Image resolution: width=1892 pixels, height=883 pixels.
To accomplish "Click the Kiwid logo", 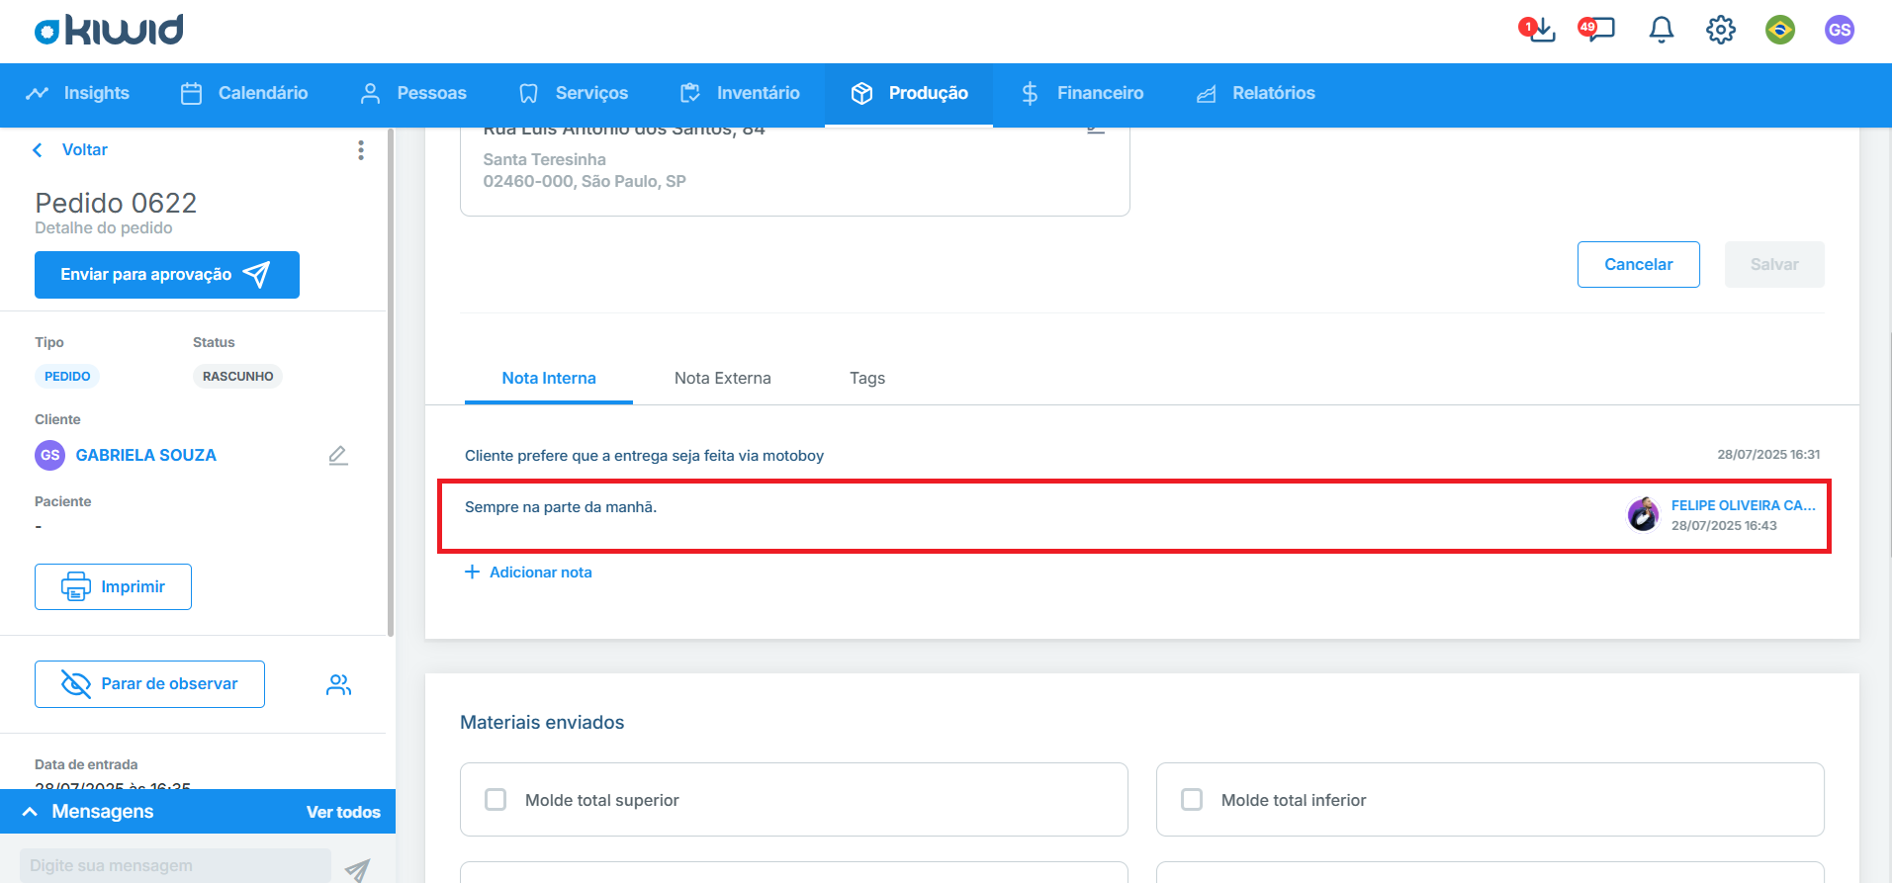I will tap(109, 30).
